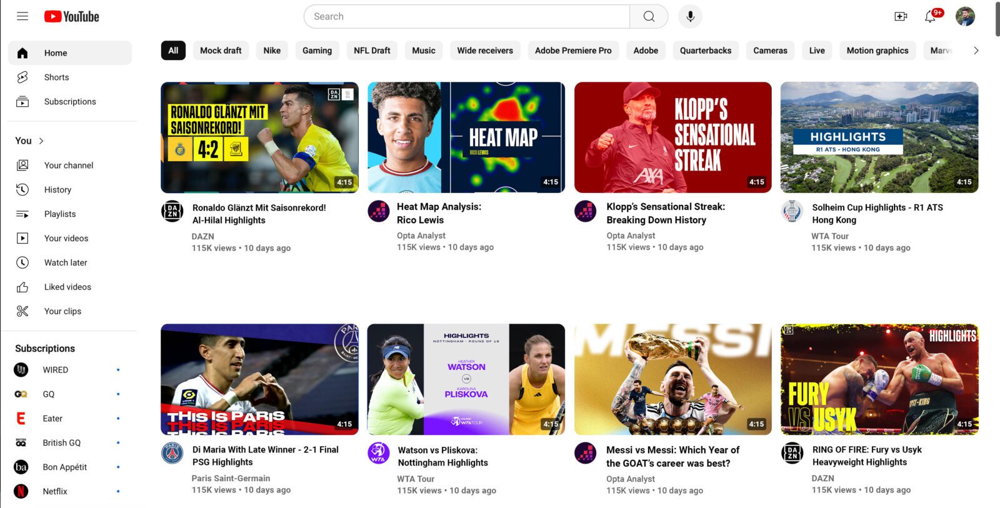This screenshot has width=1000, height=508.
Task: Click PSG avatar beside Di Maria video
Action: [x=172, y=453]
